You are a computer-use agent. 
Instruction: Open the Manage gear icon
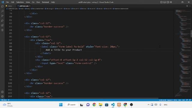point(2,97)
